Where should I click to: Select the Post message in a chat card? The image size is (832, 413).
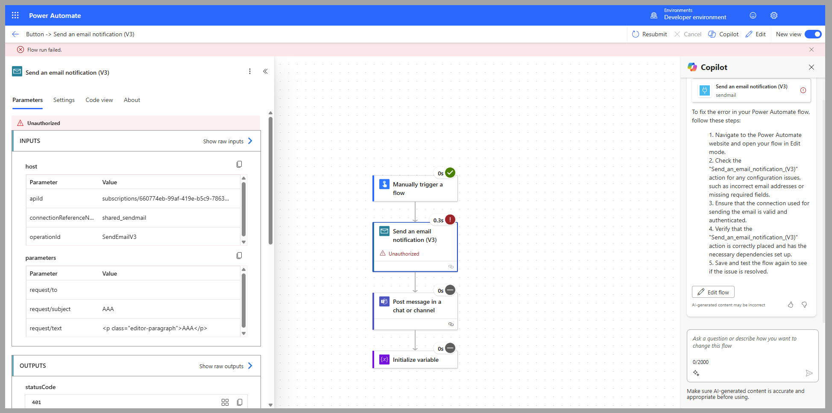(x=415, y=311)
